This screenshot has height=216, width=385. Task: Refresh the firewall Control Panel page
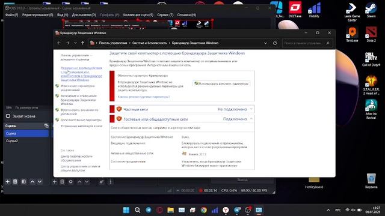(275, 43)
